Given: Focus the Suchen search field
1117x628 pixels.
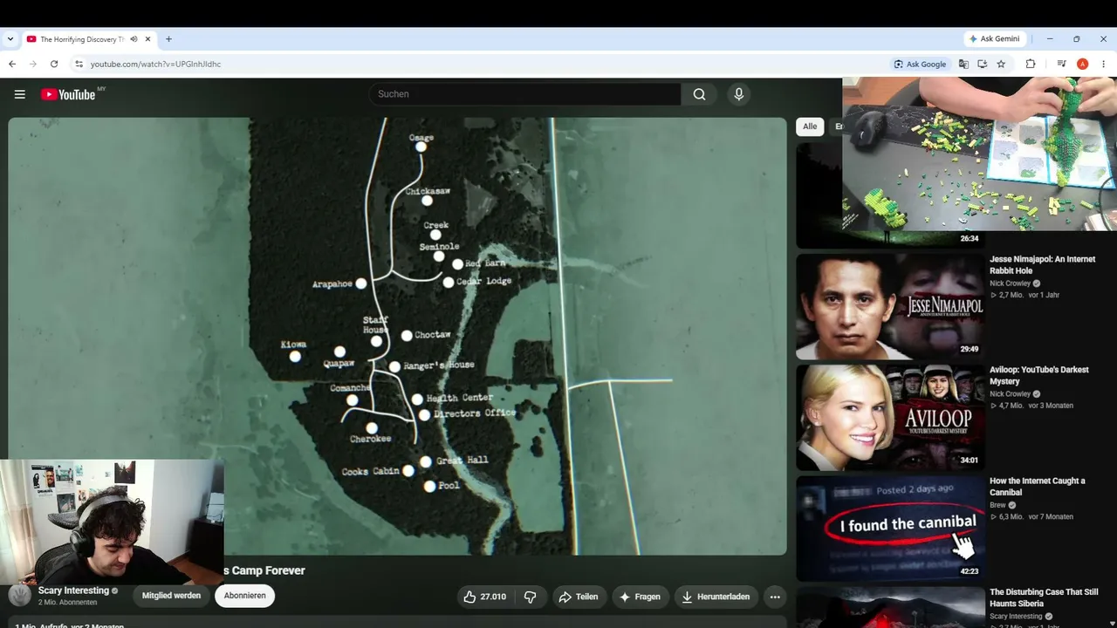Looking at the screenshot, I should pyautogui.click(x=524, y=94).
